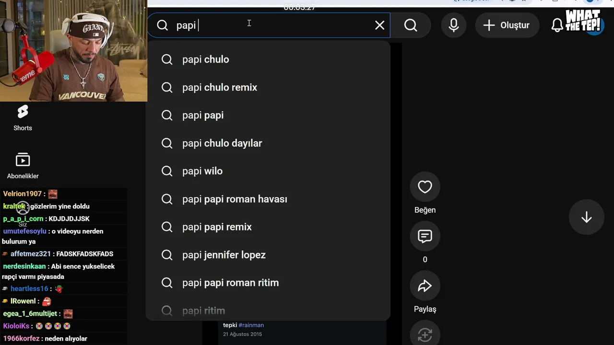Open notifications via the bell icon
Image resolution: width=614 pixels, height=345 pixels.
coord(557,25)
